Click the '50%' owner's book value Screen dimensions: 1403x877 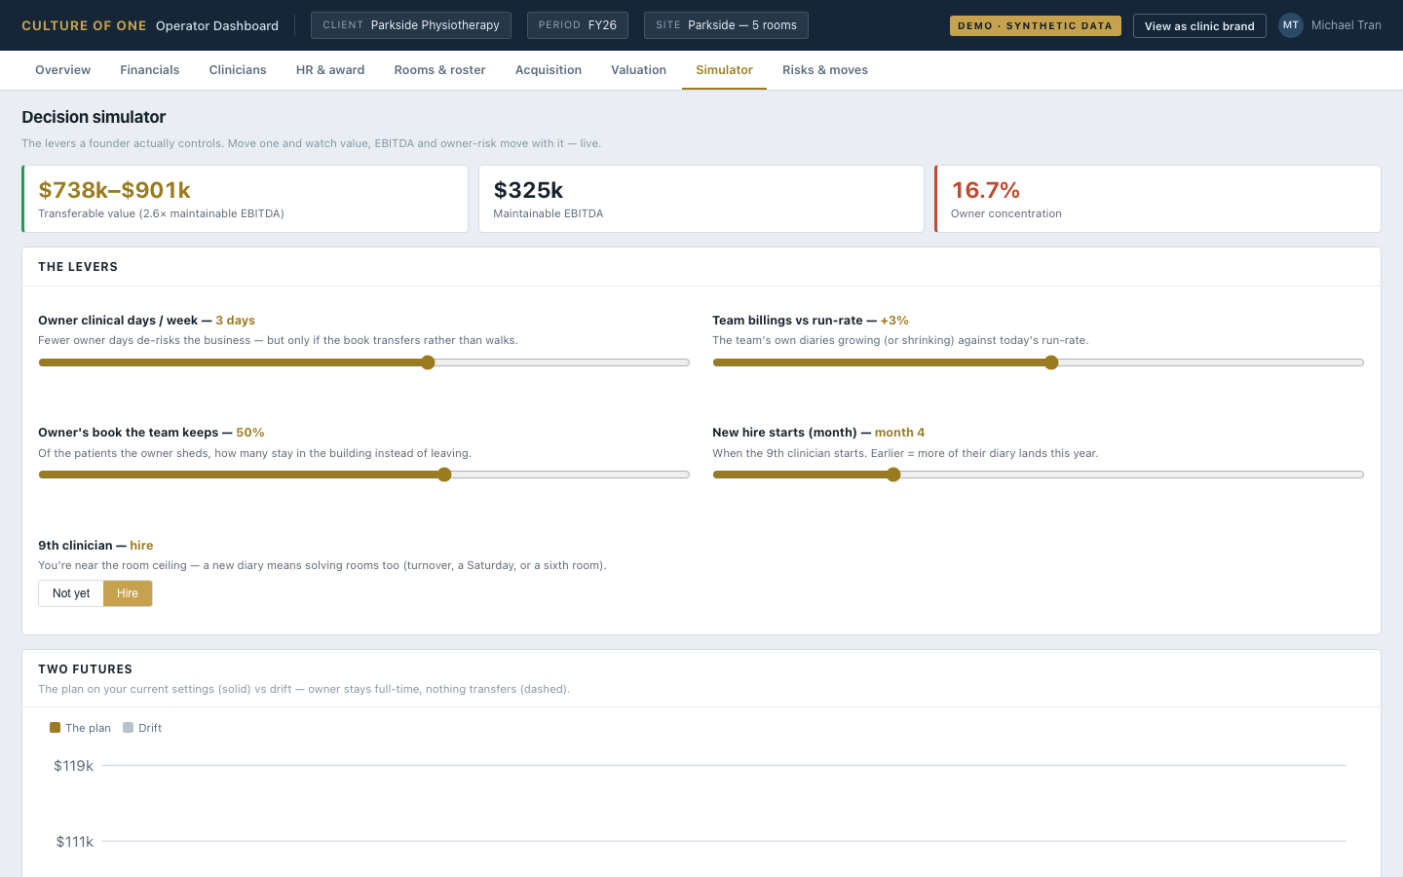(x=250, y=433)
